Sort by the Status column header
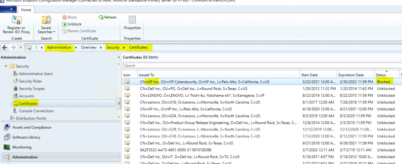The image size is (402, 164). tap(387, 75)
